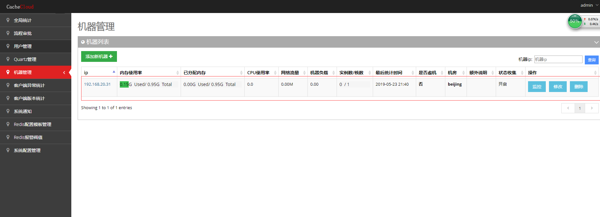Go to next table page
Screen dimensions: 600x217
[x=591, y=108]
